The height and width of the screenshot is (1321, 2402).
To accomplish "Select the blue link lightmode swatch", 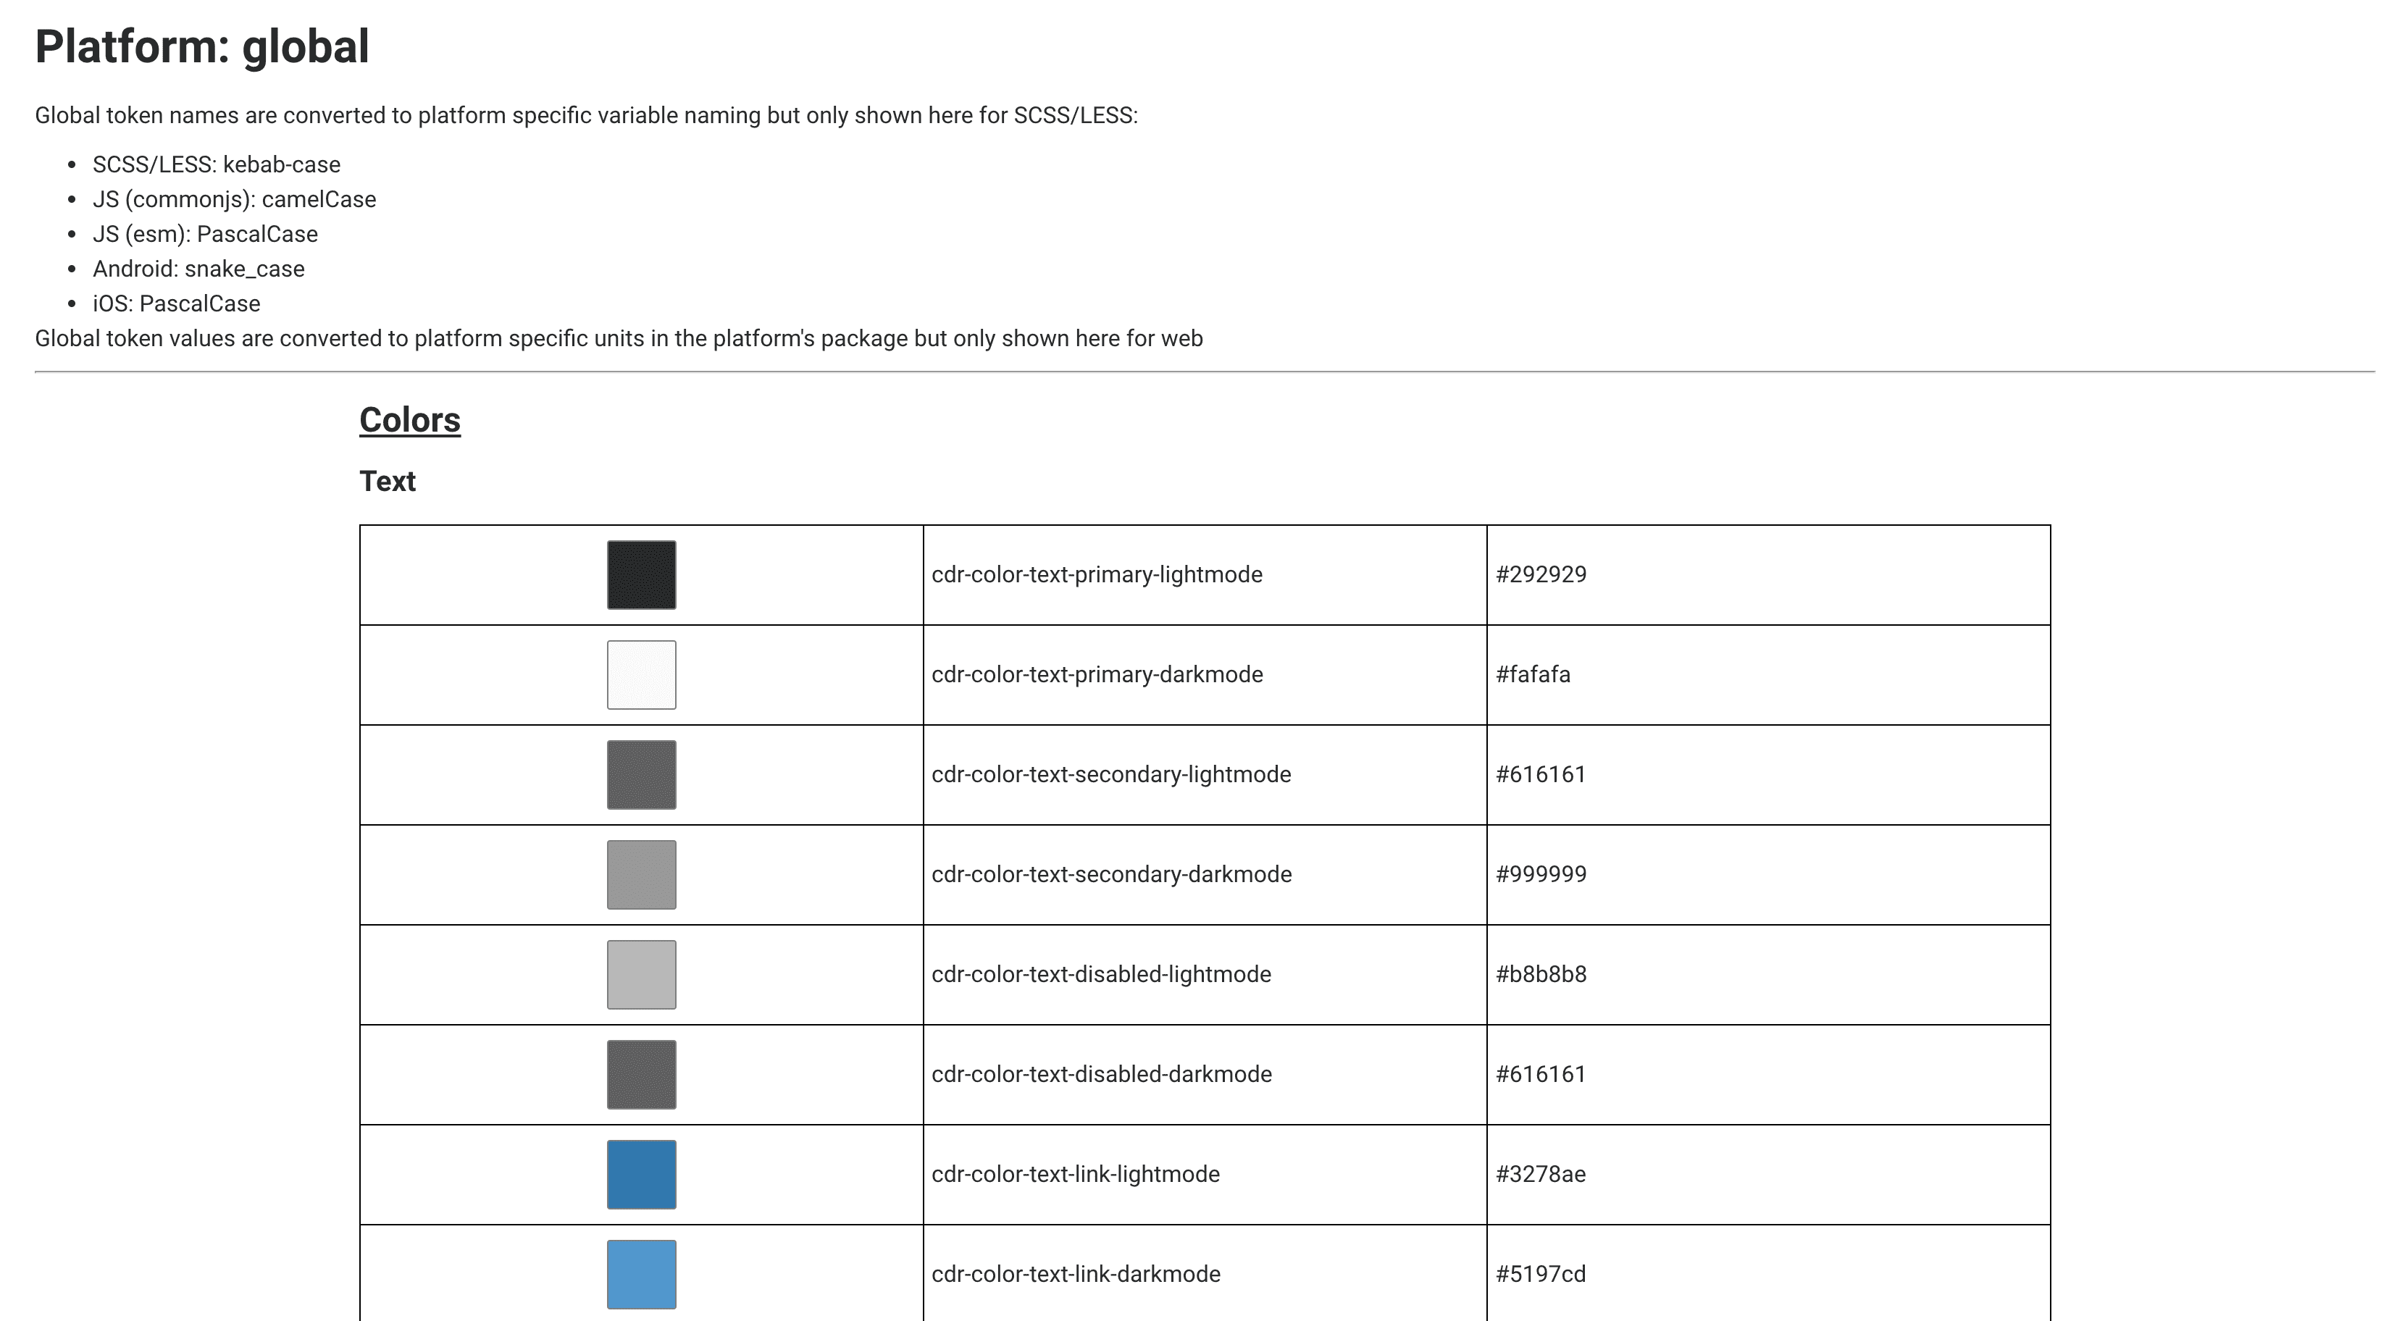I will click(x=642, y=1174).
